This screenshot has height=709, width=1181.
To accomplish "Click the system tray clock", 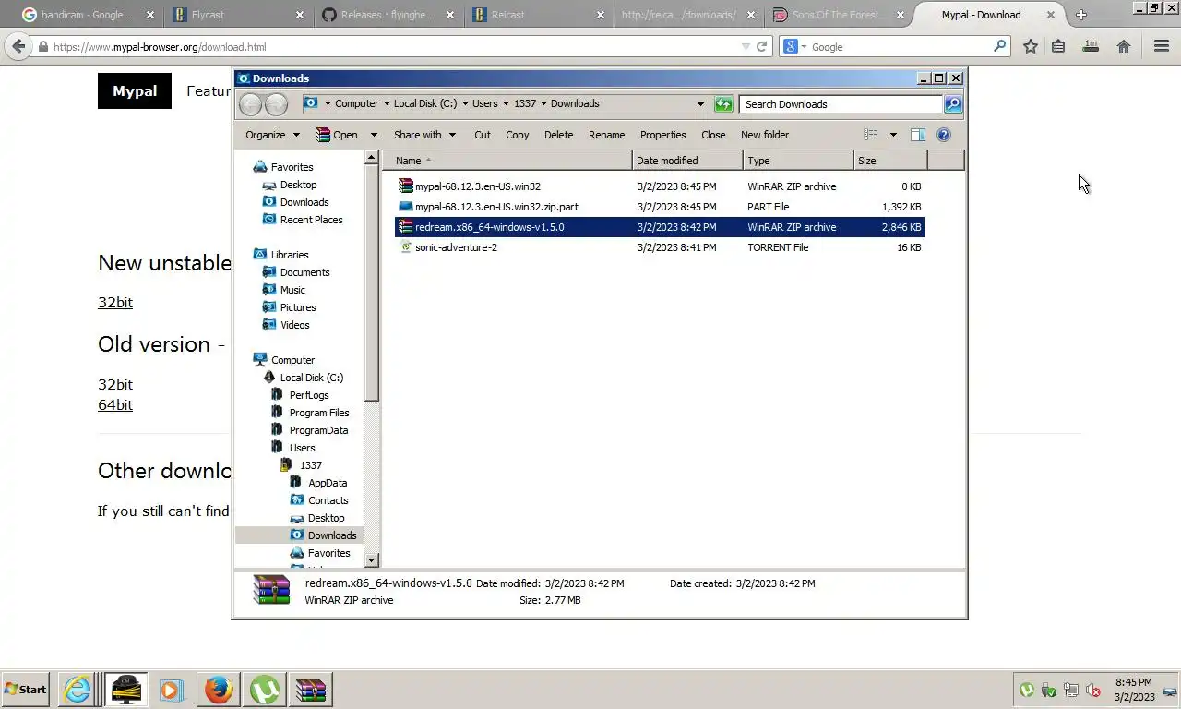I will (x=1133, y=690).
